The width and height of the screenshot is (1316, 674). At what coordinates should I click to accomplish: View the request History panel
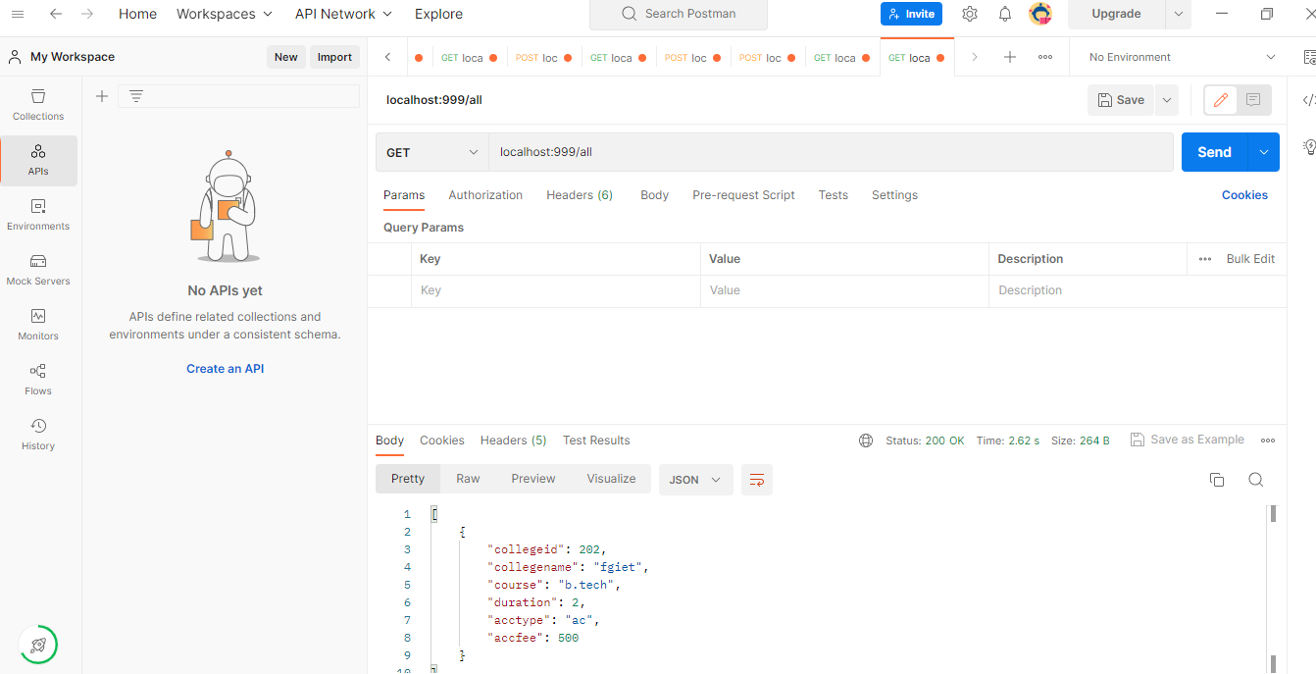click(37, 435)
